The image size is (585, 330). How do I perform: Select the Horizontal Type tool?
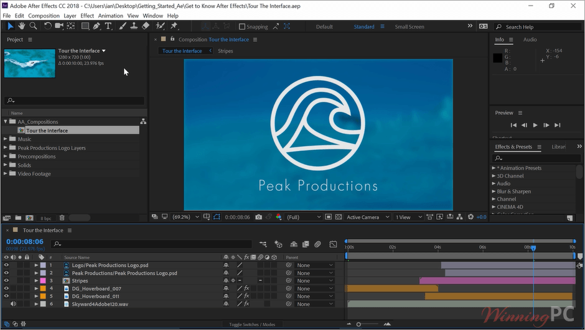[x=108, y=25]
